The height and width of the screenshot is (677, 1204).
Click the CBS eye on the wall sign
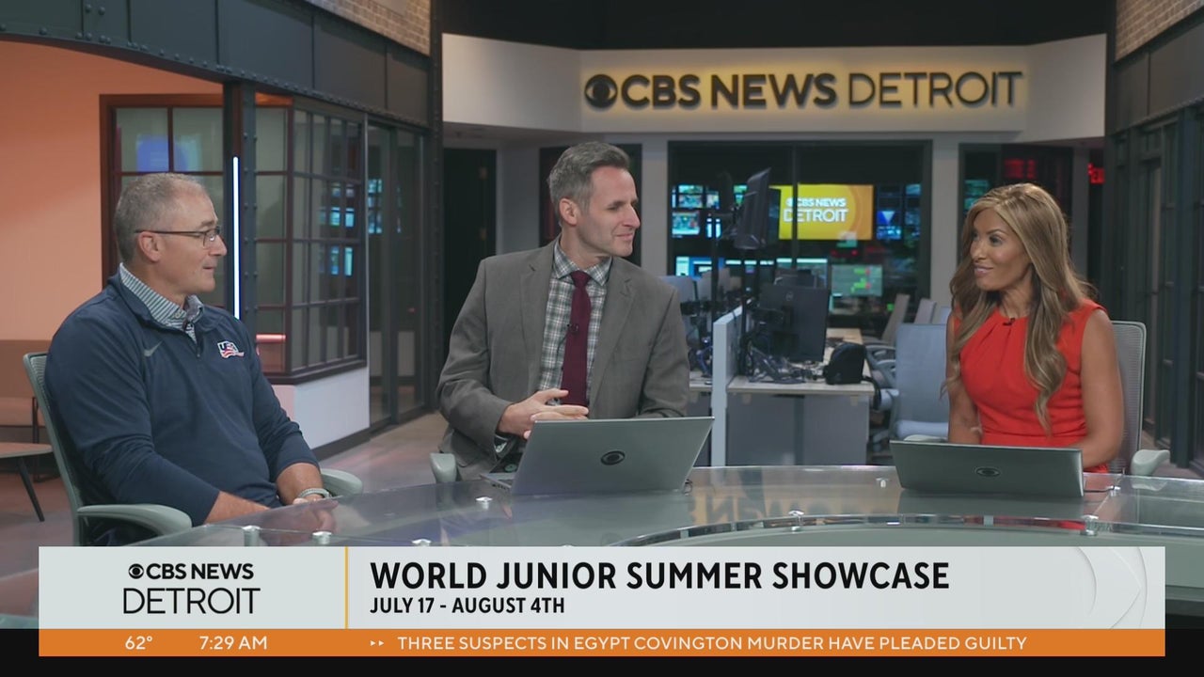pyautogui.click(x=601, y=91)
